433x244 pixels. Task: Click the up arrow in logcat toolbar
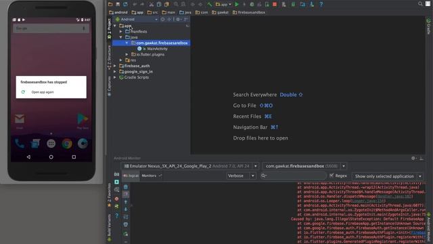(126, 202)
